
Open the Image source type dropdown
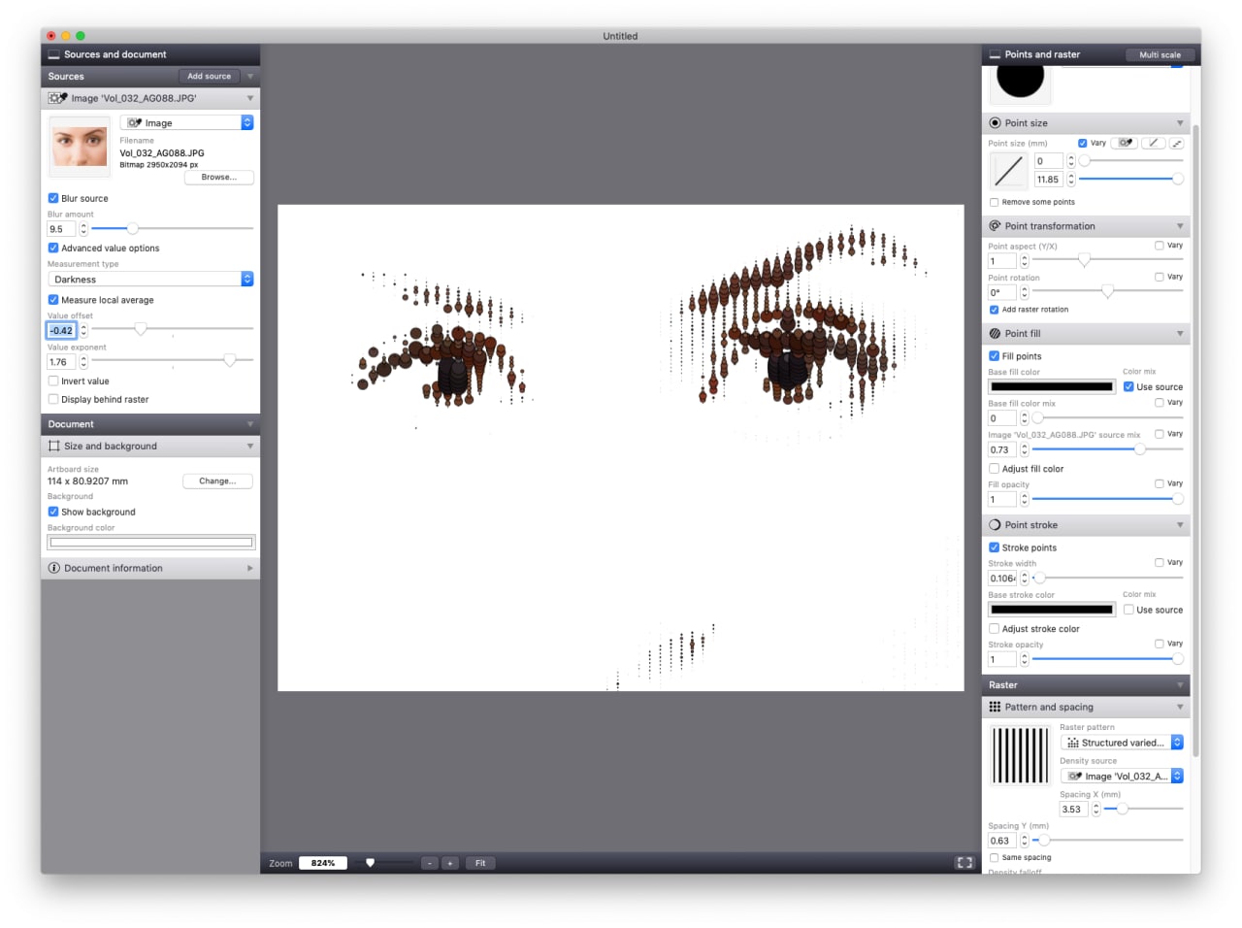point(187,122)
